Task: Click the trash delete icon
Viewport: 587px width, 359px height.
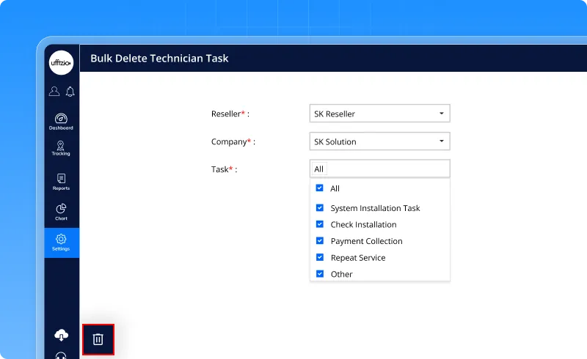Action: pos(98,339)
